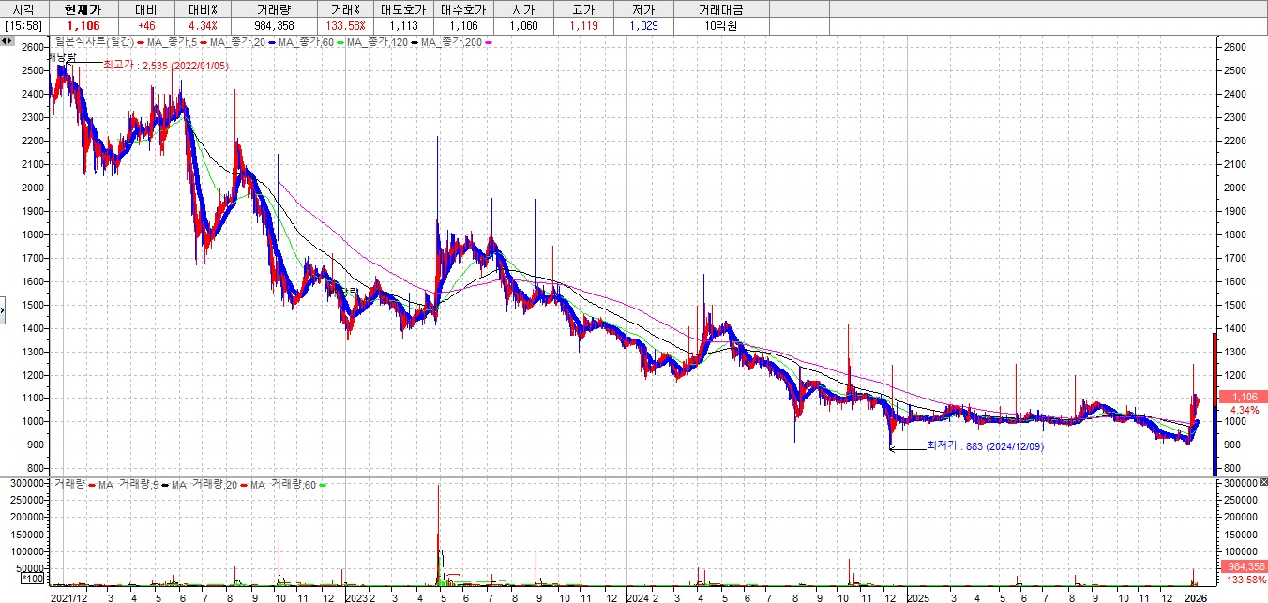Select the MA_거래량,20 legend entry
The height and width of the screenshot is (603, 1268).
point(203,484)
